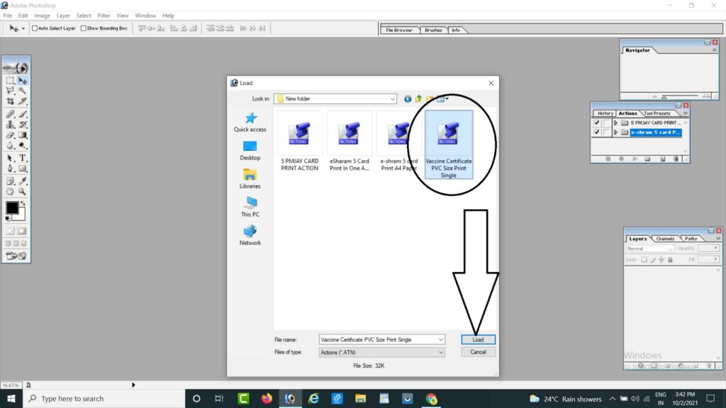Select the Eraser tool
The image size is (726, 408).
click(10, 135)
